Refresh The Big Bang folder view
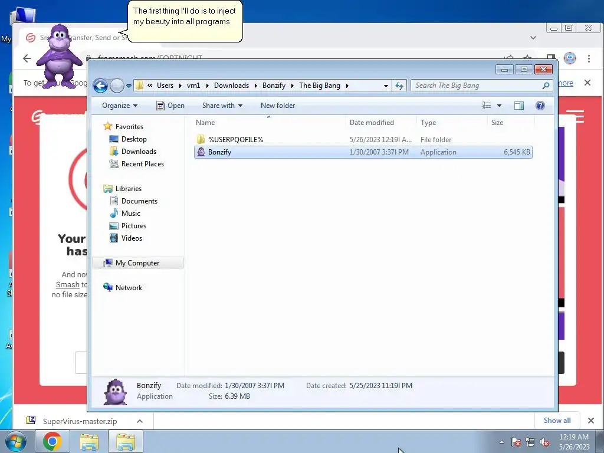Viewport: 604px width, 453px height. point(399,86)
